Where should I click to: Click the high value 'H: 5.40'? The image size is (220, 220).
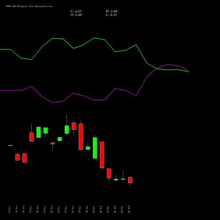[x=111, y=11]
